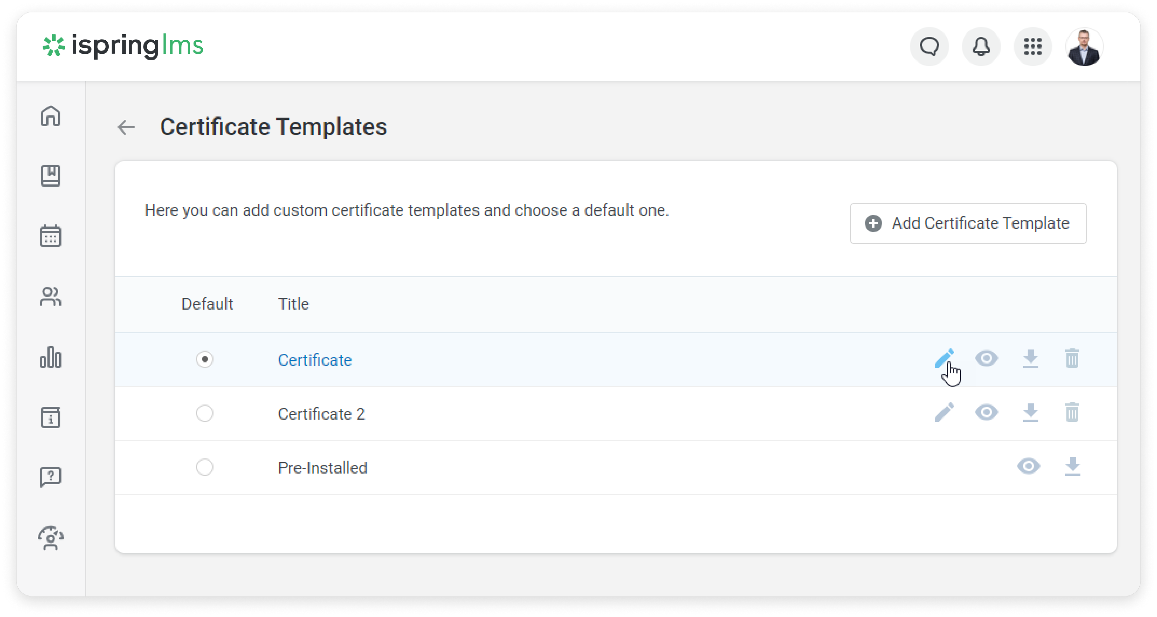The image size is (1157, 617).
Task: Download the Pre-Installed certificate template
Action: tap(1073, 467)
